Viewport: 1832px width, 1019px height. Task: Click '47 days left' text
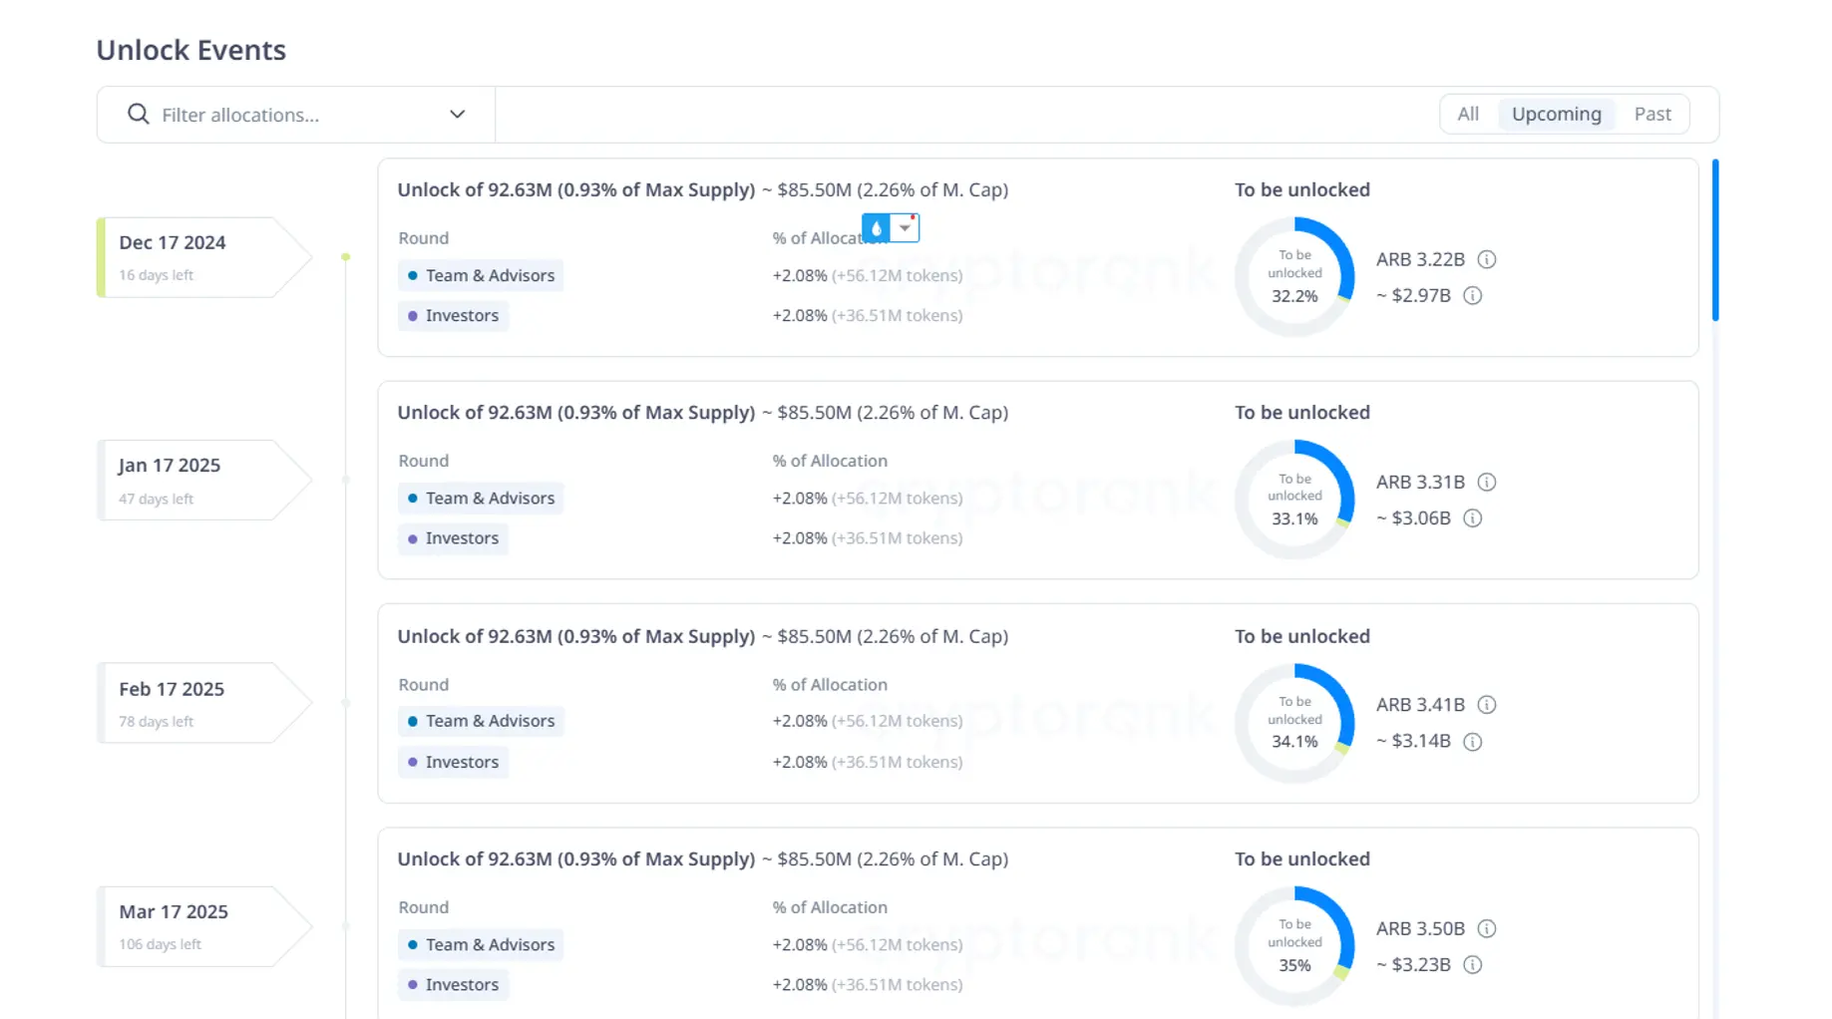[x=156, y=499]
